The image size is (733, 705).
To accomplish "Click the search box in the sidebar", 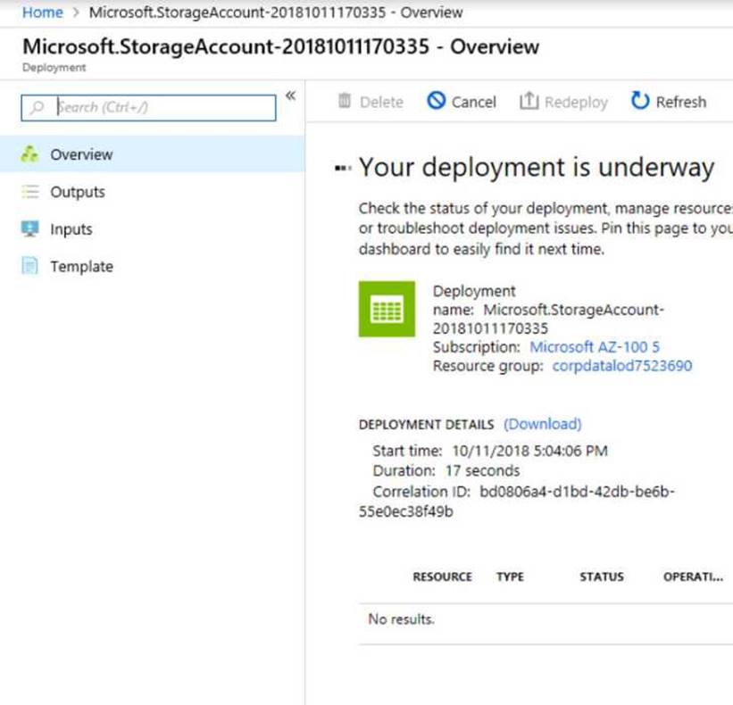I will pos(148,108).
